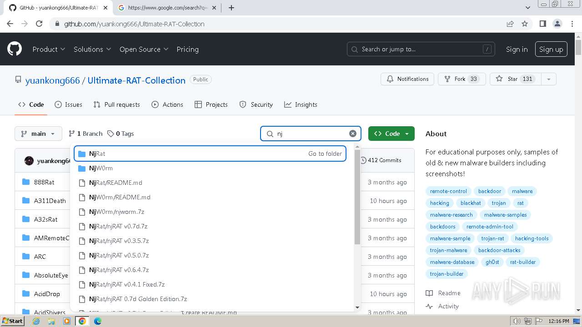
Task: Switch to the Projects tab
Action: 211,104
